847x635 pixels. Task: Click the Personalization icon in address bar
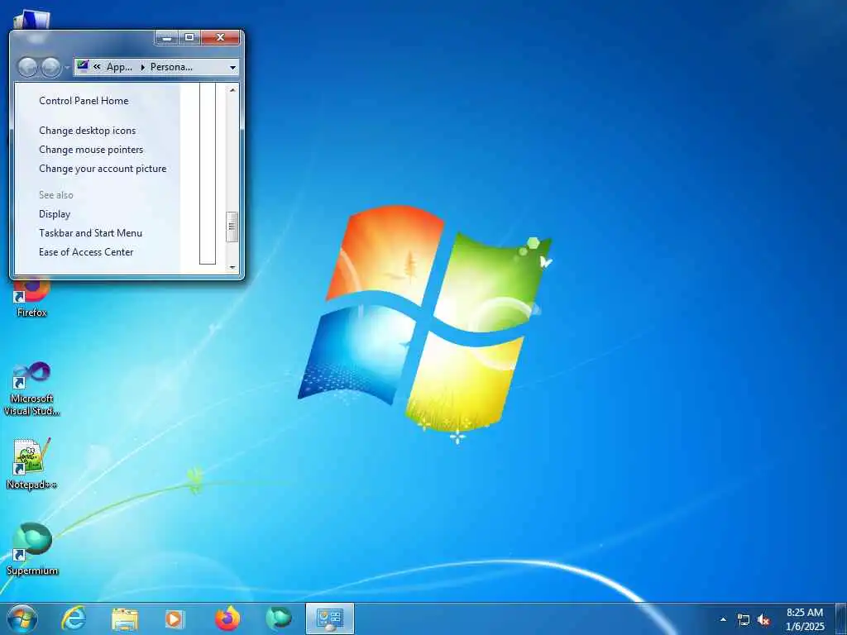click(x=83, y=66)
